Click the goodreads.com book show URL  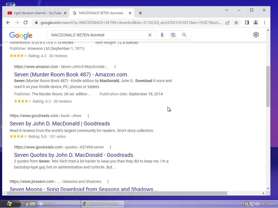(46, 116)
